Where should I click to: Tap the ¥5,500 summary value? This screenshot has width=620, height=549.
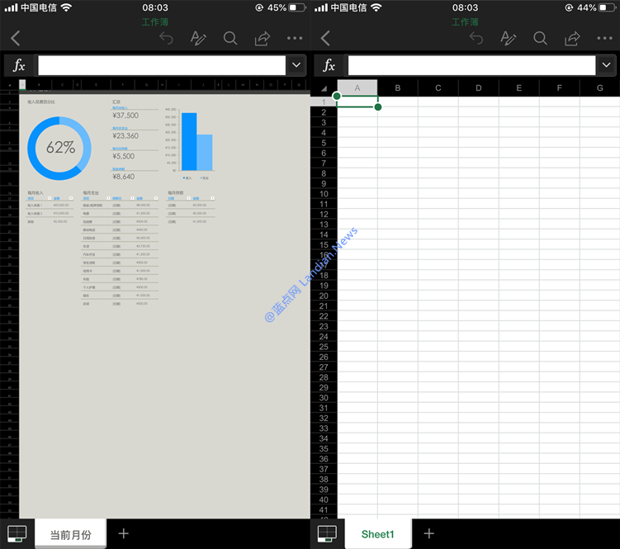tap(123, 156)
